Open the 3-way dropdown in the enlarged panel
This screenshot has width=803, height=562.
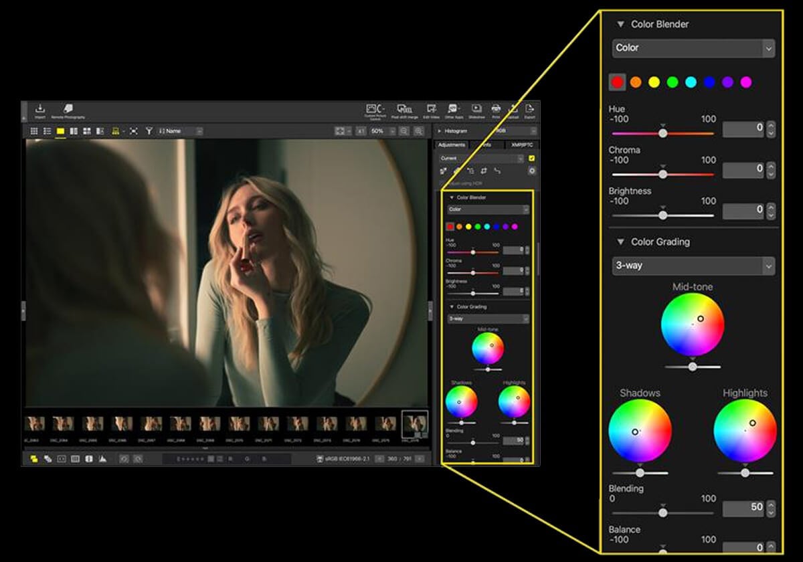tap(693, 266)
